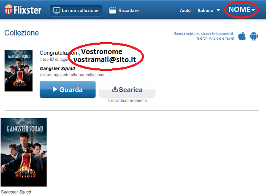This screenshot has width=266, height=194.
Task: Expand the Italiano language dropdown
Action: click(209, 11)
